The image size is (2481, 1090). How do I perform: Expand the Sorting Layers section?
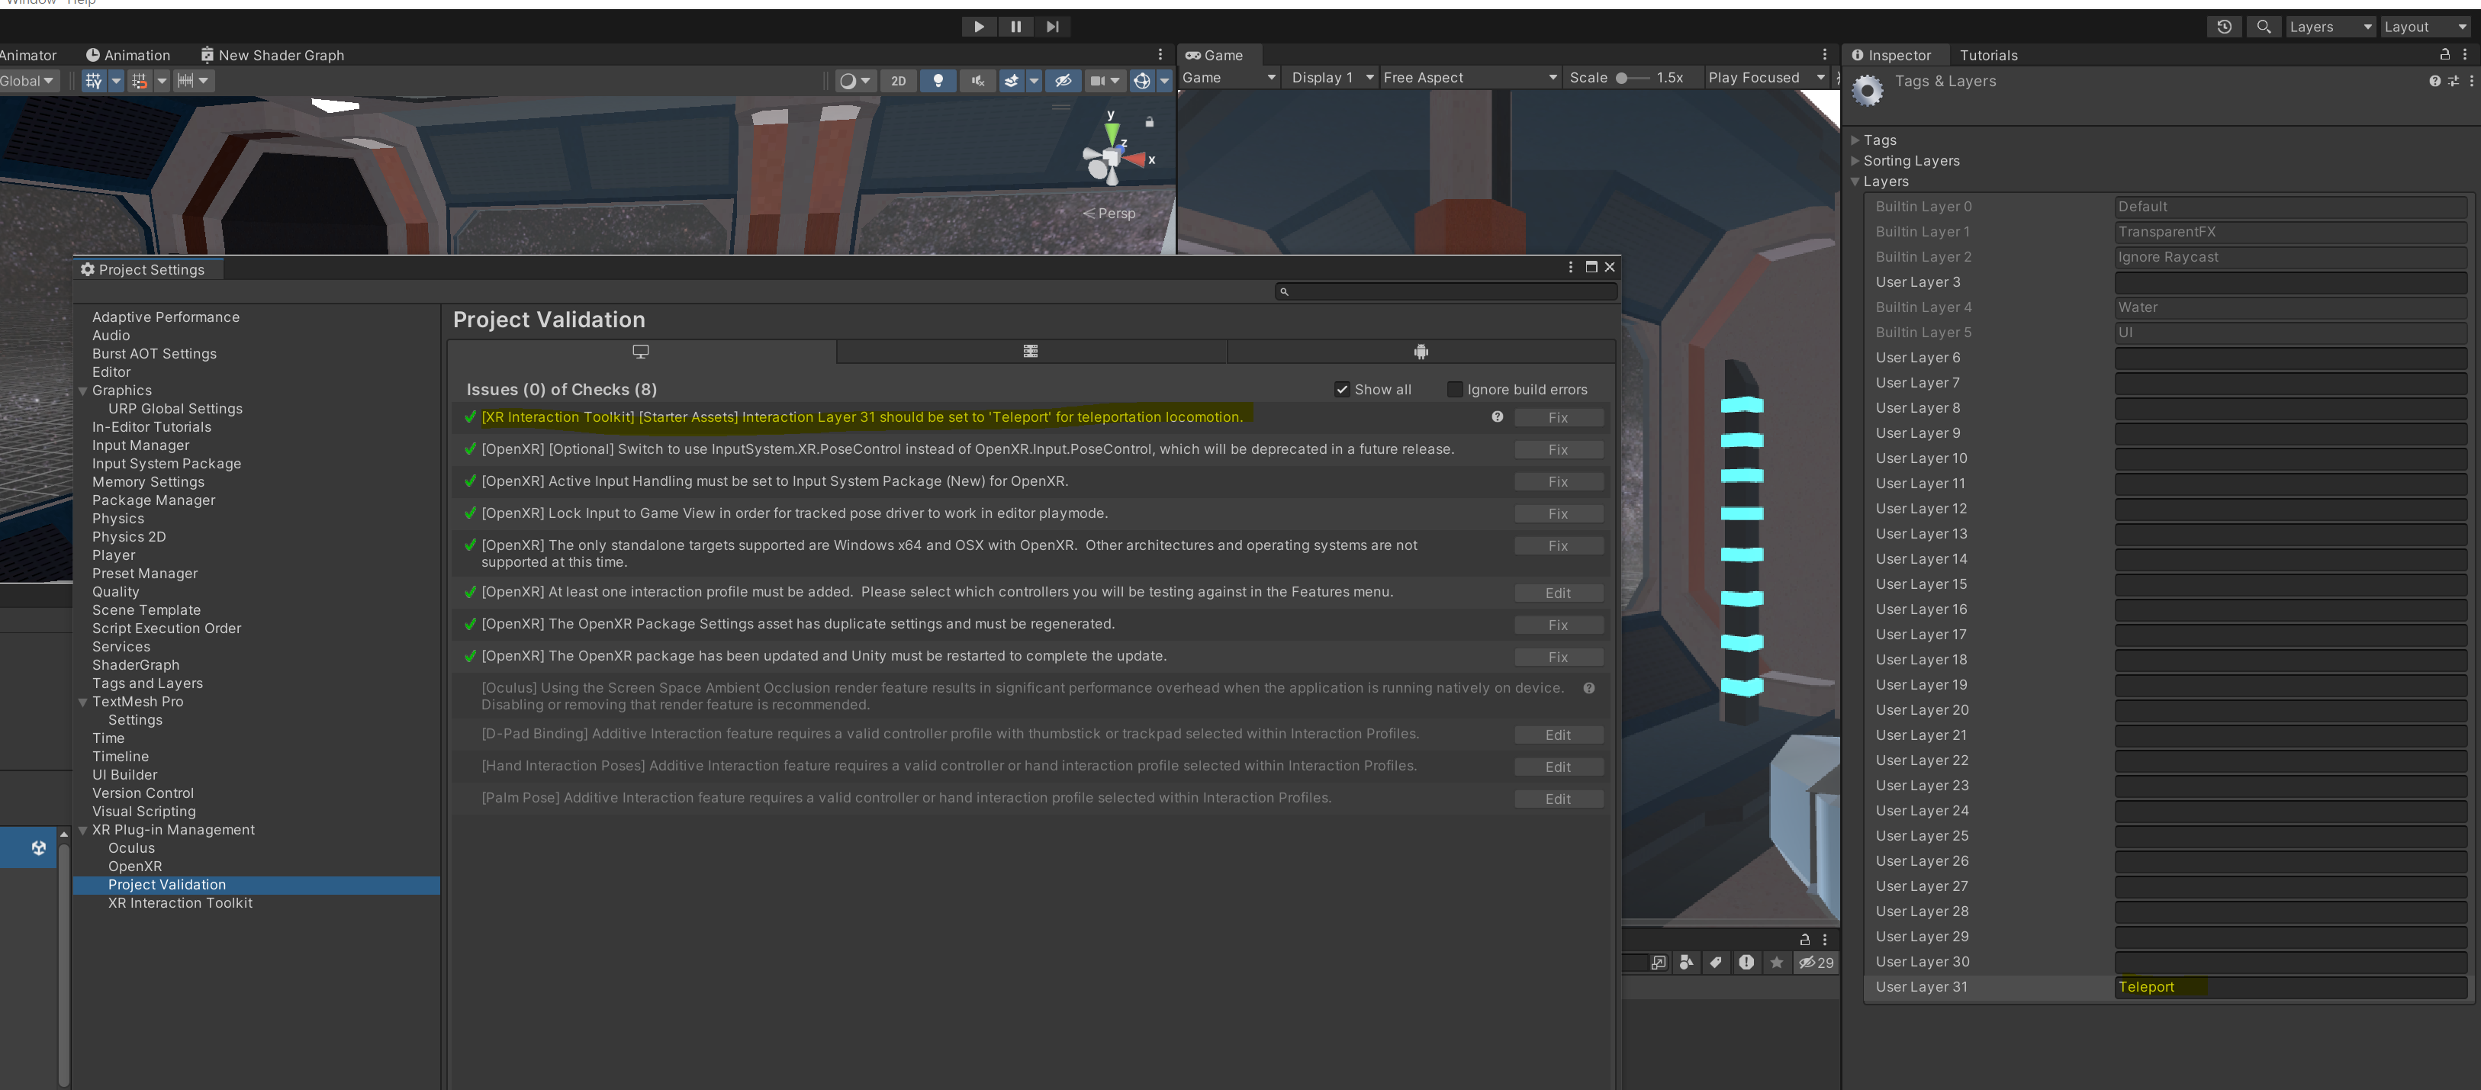tap(1910, 161)
